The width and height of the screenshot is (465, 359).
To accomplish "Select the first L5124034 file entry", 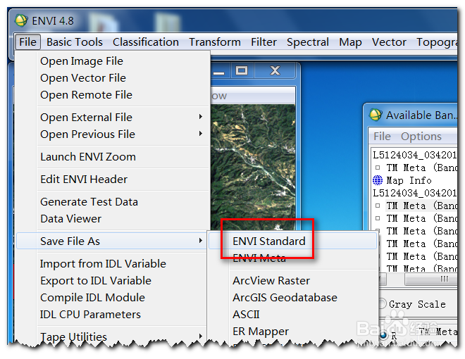I will point(414,155).
